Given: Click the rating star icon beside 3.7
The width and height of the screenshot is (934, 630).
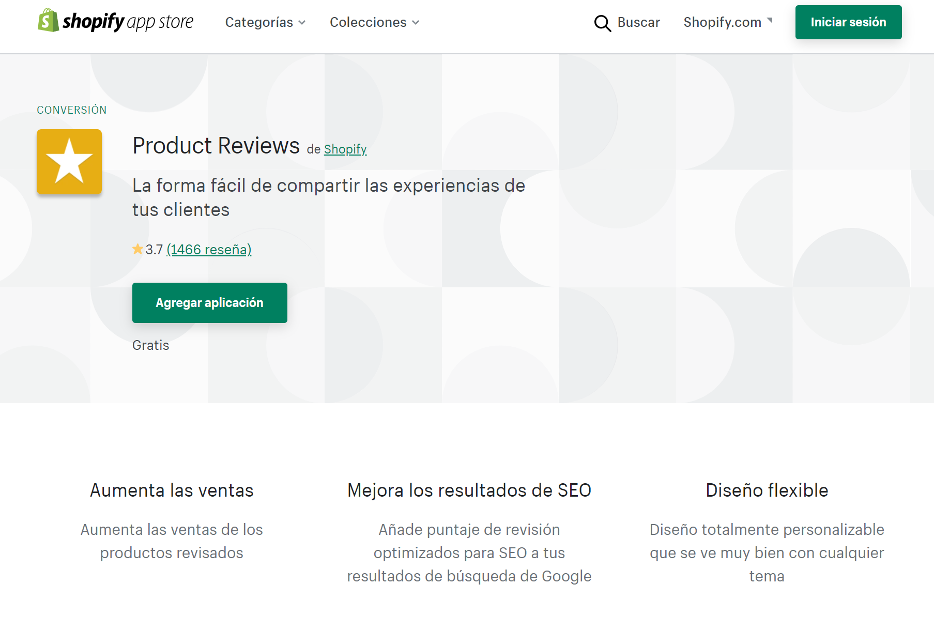Looking at the screenshot, I should pos(137,249).
